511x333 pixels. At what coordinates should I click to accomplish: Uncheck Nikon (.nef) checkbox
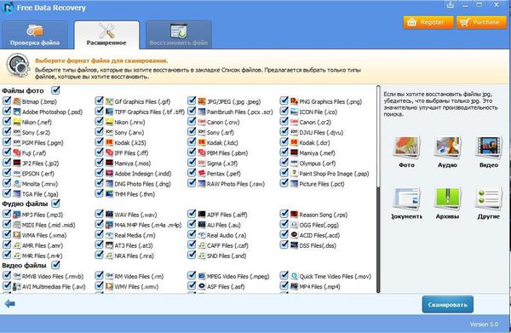[7, 121]
